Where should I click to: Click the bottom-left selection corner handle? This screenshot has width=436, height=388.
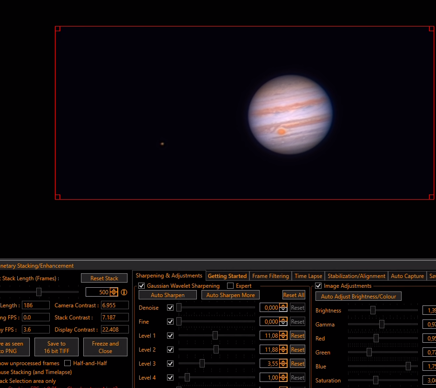(58, 197)
